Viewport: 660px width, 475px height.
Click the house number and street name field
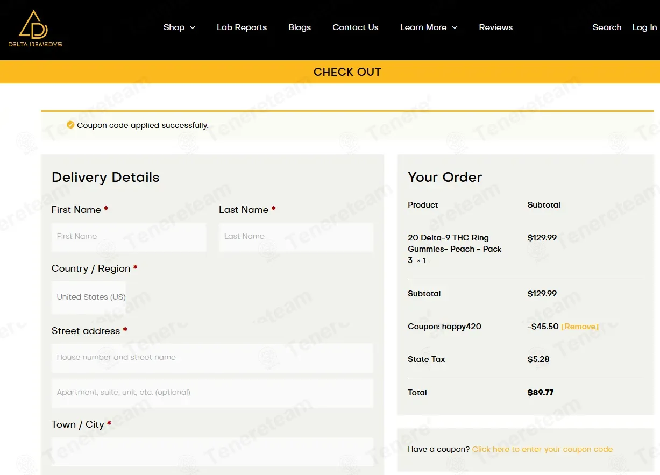[212, 358]
